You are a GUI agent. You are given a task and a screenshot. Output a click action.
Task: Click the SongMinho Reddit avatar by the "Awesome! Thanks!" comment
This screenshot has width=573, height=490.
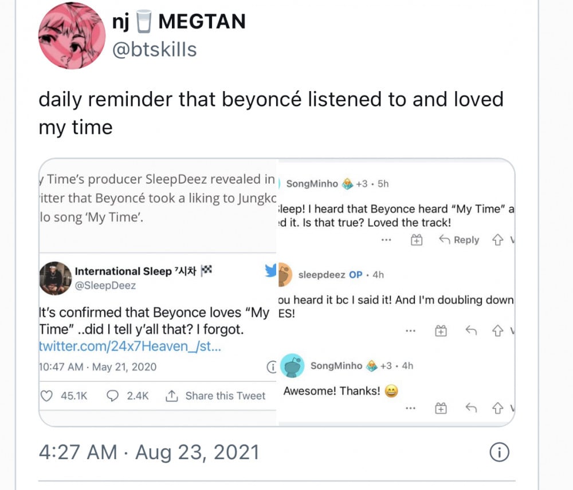292,366
